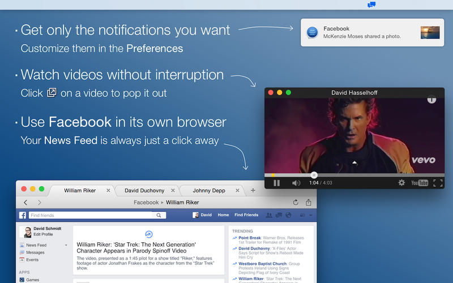Open the privacy shortcuts icon
The height and width of the screenshot is (283, 453).
tap(302, 215)
